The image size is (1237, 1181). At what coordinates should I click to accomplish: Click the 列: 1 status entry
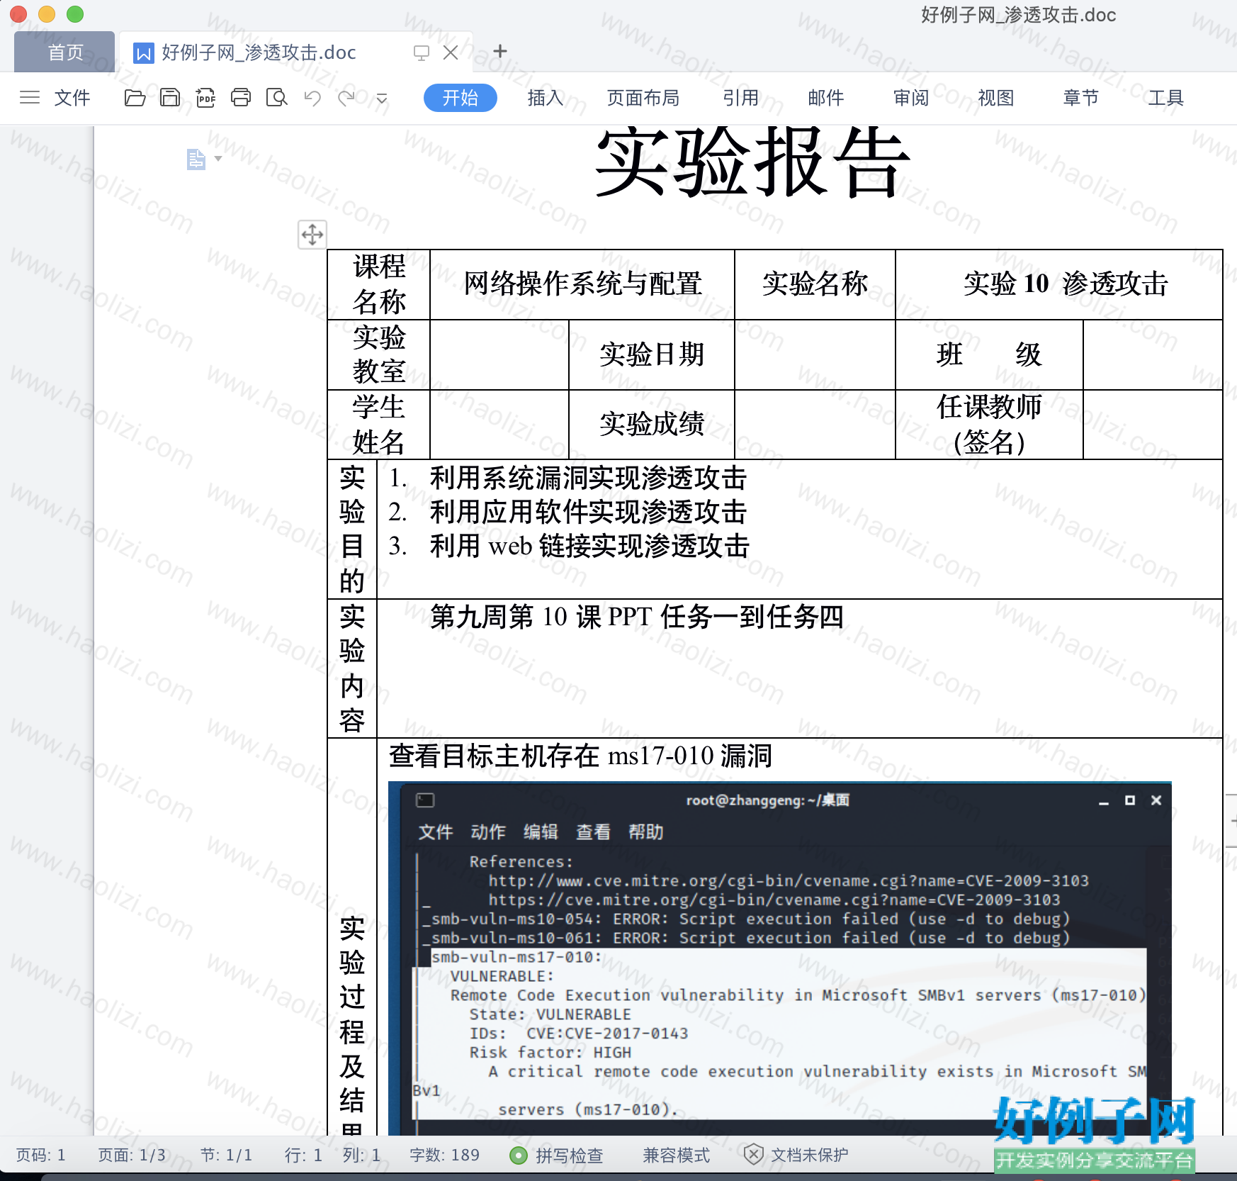pyautogui.click(x=362, y=1155)
